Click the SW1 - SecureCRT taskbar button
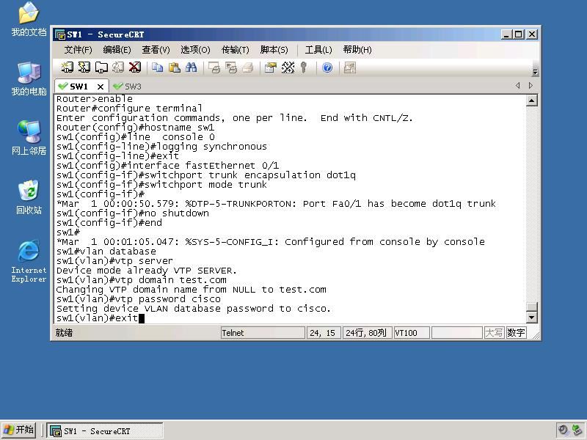Image resolution: width=587 pixels, height=440 pixels. pos(105,431)
